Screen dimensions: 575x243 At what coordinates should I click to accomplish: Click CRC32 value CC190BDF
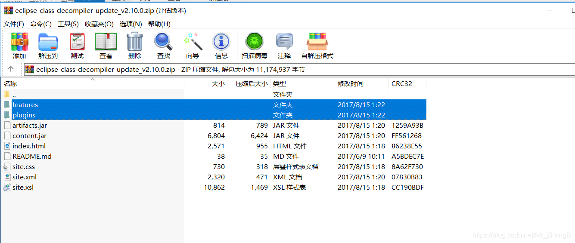coord(407,187)
